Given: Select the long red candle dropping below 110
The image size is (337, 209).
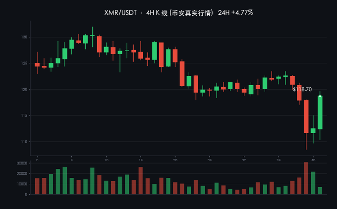Looking at the screenshot, I should click(306, 116).
